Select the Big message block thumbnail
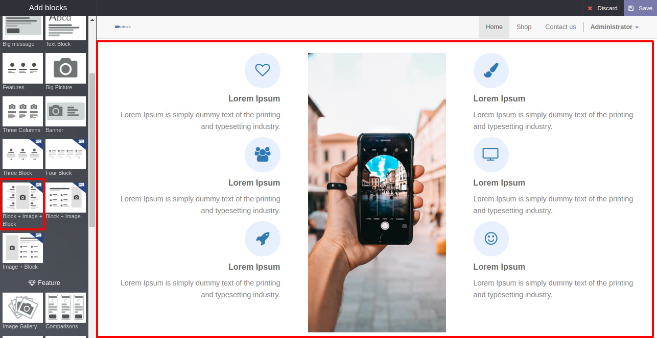657x338 pixels. point(22,28)
